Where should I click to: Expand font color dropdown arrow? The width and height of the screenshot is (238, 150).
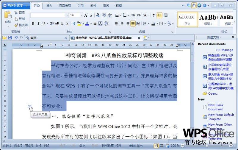pyautogui.click(x=91, y=24)
